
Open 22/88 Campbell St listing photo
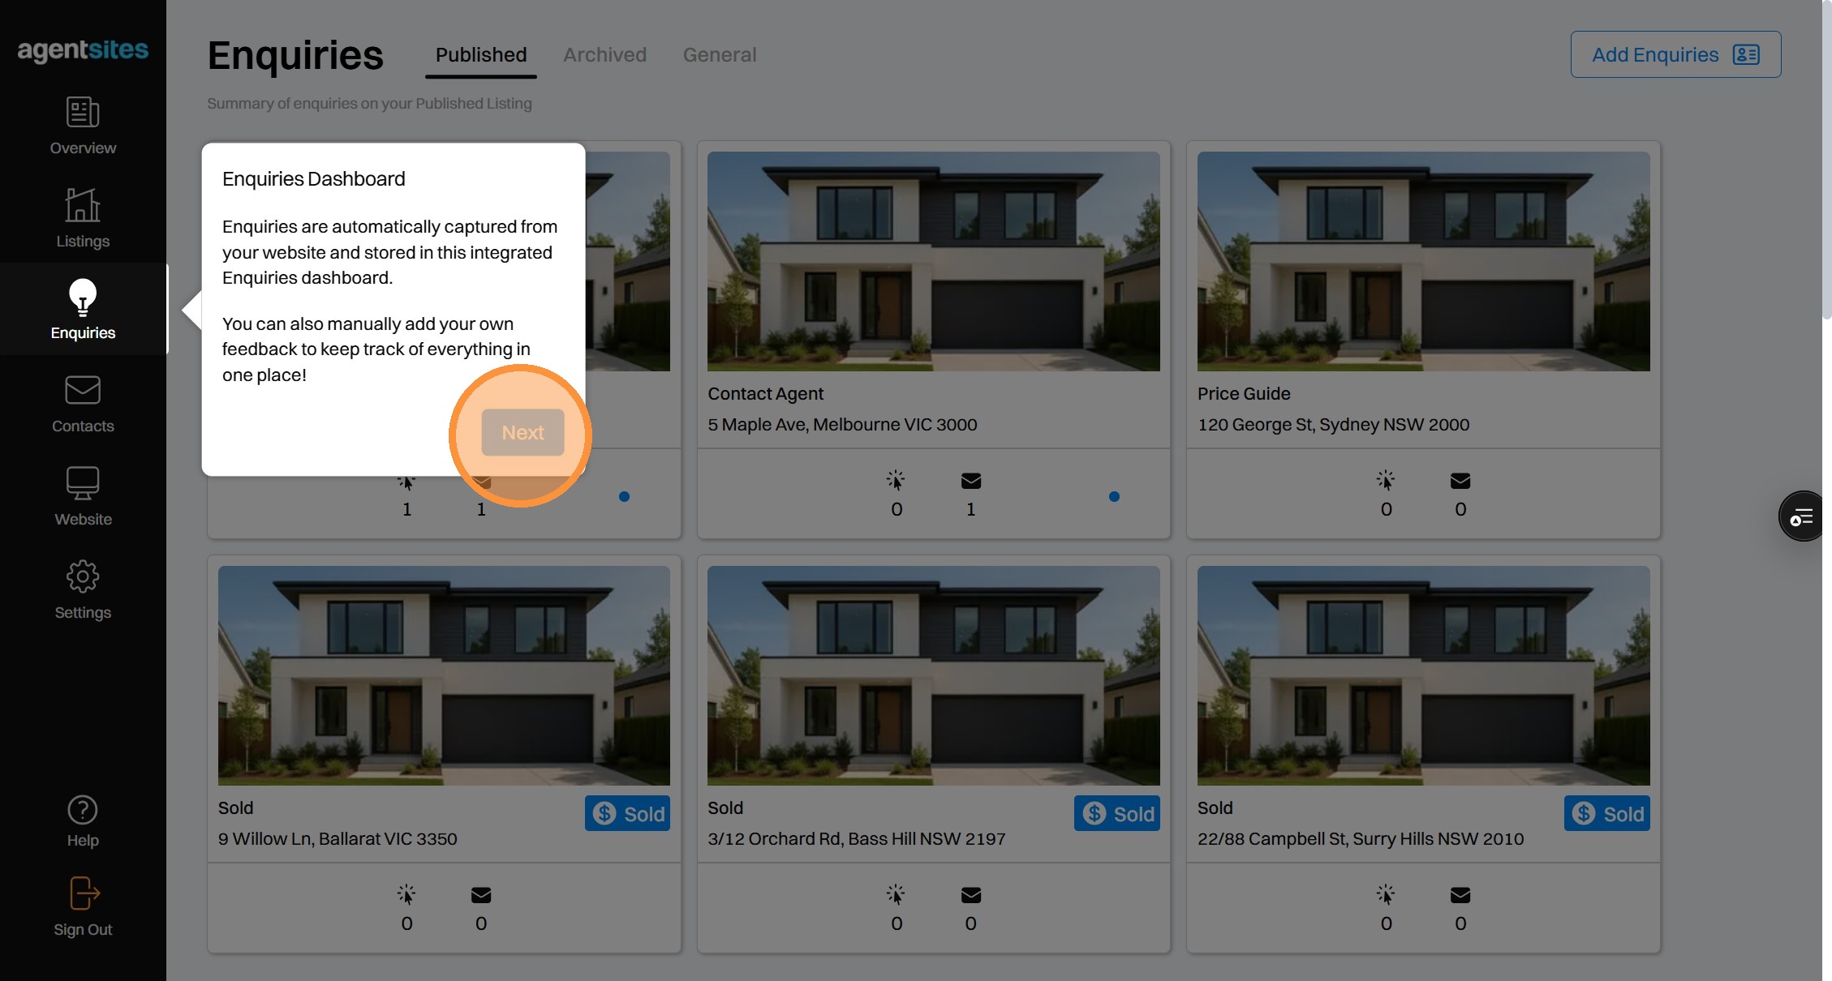[1423, 675]
